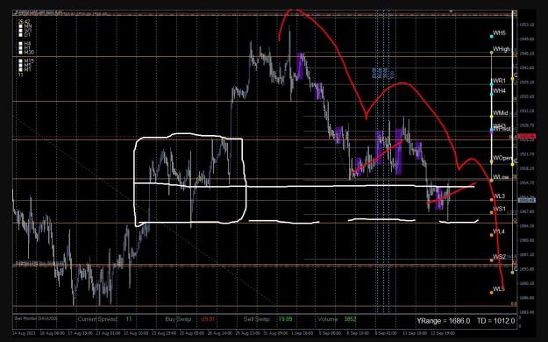This screenshot has width=548, height=342.
Task: Click the TD = 1012.0 readout
Action: tap(496, 321)
